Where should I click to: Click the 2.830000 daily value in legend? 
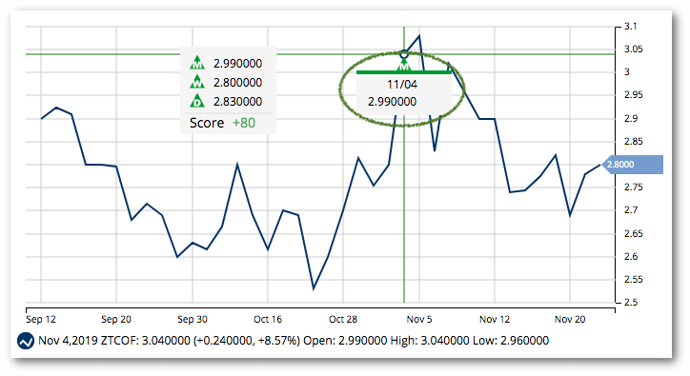tap(237, 102)
